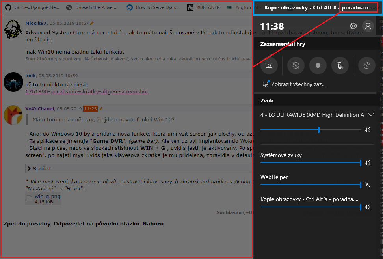Viewport: 383px width, 259px height.
Task: Open lmik user profile link
Action: click(30, 76)
